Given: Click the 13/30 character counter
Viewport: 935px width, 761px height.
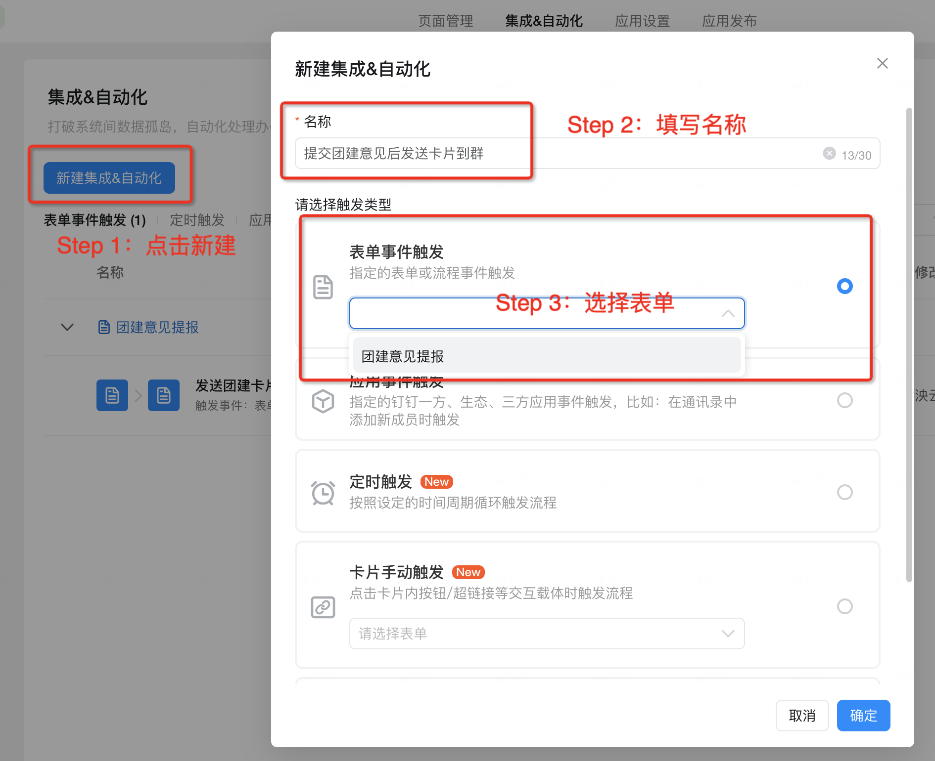Looking at the screenshot, I should coord(856,155).
